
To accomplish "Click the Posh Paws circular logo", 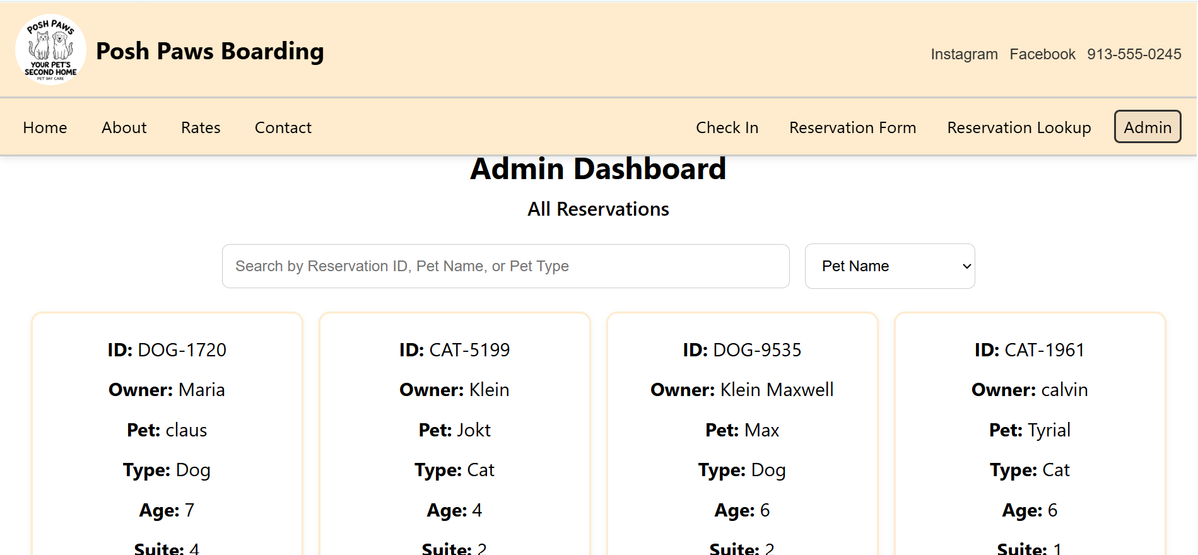I will (x=50, y=50).
